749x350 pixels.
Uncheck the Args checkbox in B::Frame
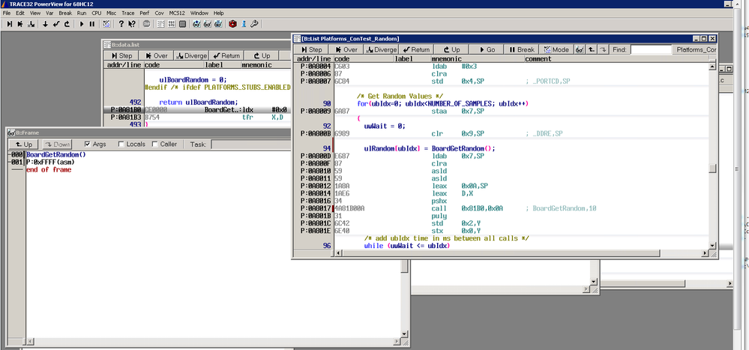87,144
